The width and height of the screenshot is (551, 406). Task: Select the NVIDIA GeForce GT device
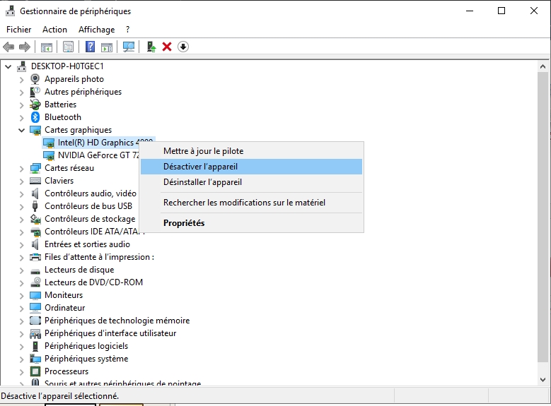(x=91, y=155)
